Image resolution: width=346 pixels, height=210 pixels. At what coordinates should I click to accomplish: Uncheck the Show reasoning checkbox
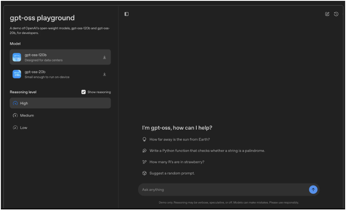[83, 92]
